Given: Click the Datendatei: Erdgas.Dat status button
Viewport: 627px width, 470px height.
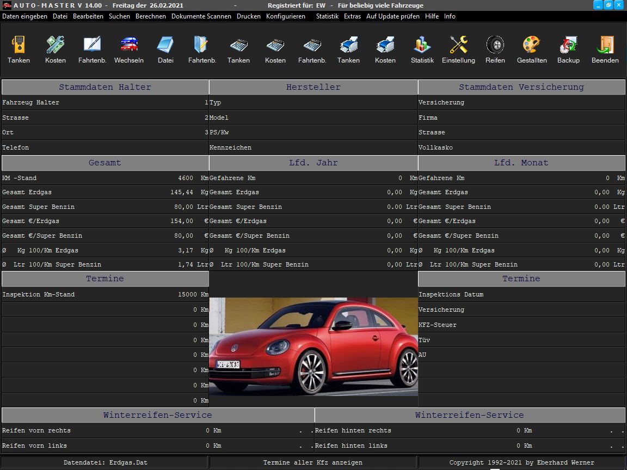Looking at the screenshot, I should (x=104, y=462).
